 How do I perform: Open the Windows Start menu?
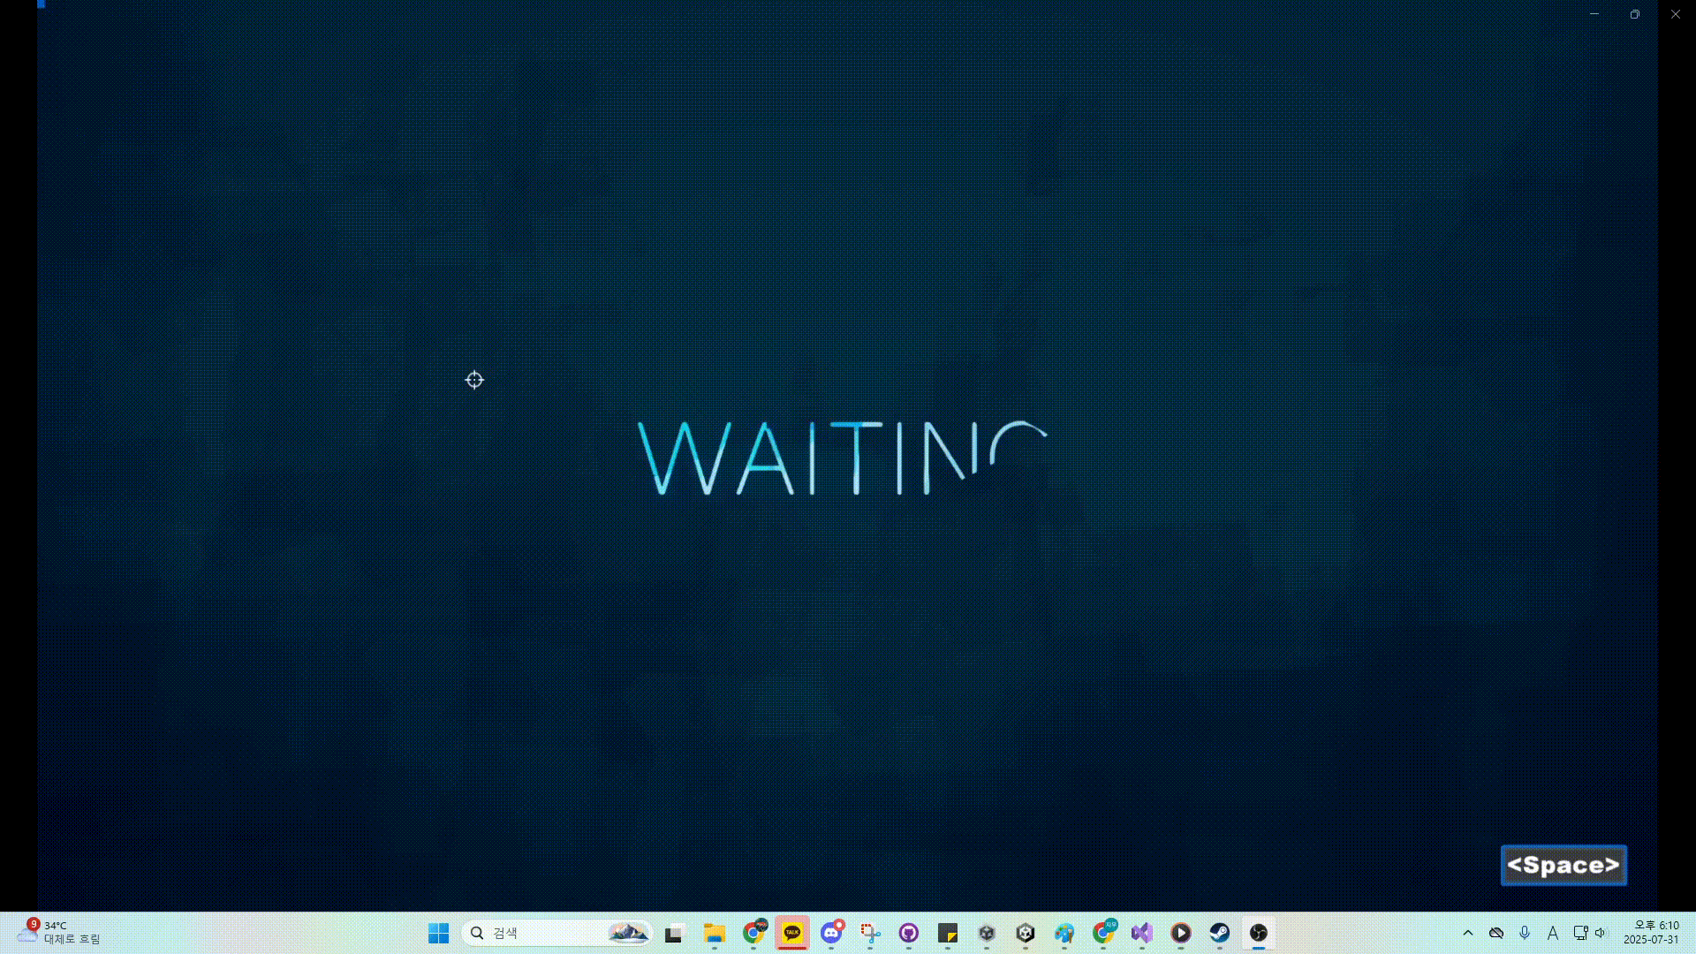pyautogui.click(x=438, y=933)
